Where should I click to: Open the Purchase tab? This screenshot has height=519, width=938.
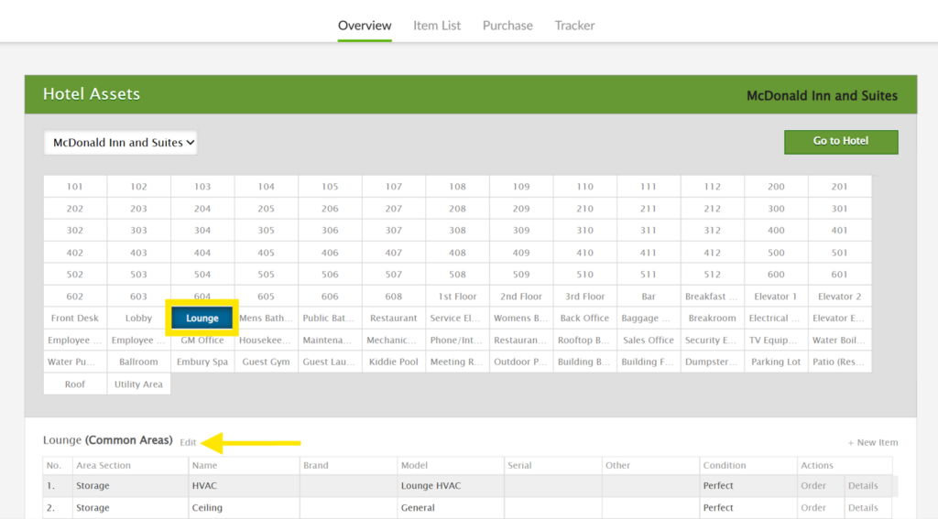pyautogui.click(x=507, y=26)
